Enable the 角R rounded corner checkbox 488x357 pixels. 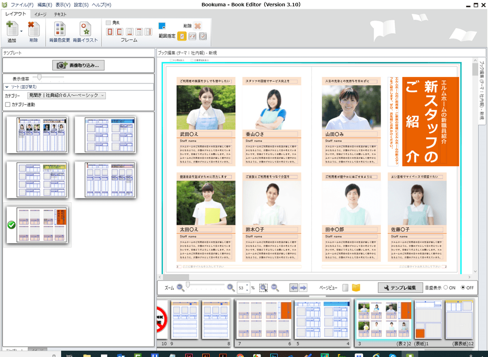[108, 23]
